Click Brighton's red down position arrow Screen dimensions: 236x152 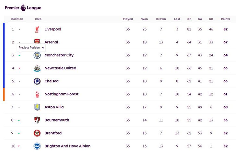tap(19, 146)
